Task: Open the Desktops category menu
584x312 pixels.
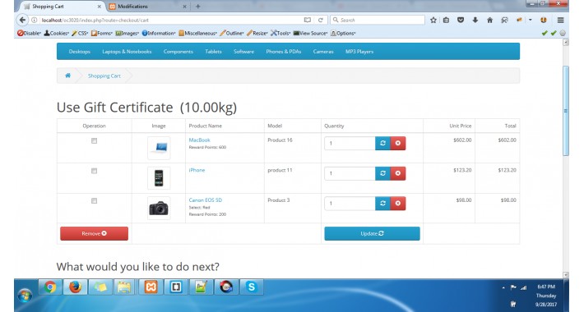Action: click(x=80, y=52)
